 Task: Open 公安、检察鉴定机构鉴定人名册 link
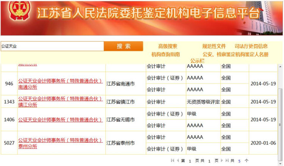point(236,54)
